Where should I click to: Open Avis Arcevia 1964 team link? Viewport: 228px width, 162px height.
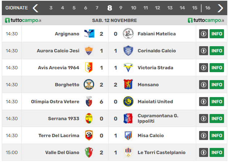59,67
